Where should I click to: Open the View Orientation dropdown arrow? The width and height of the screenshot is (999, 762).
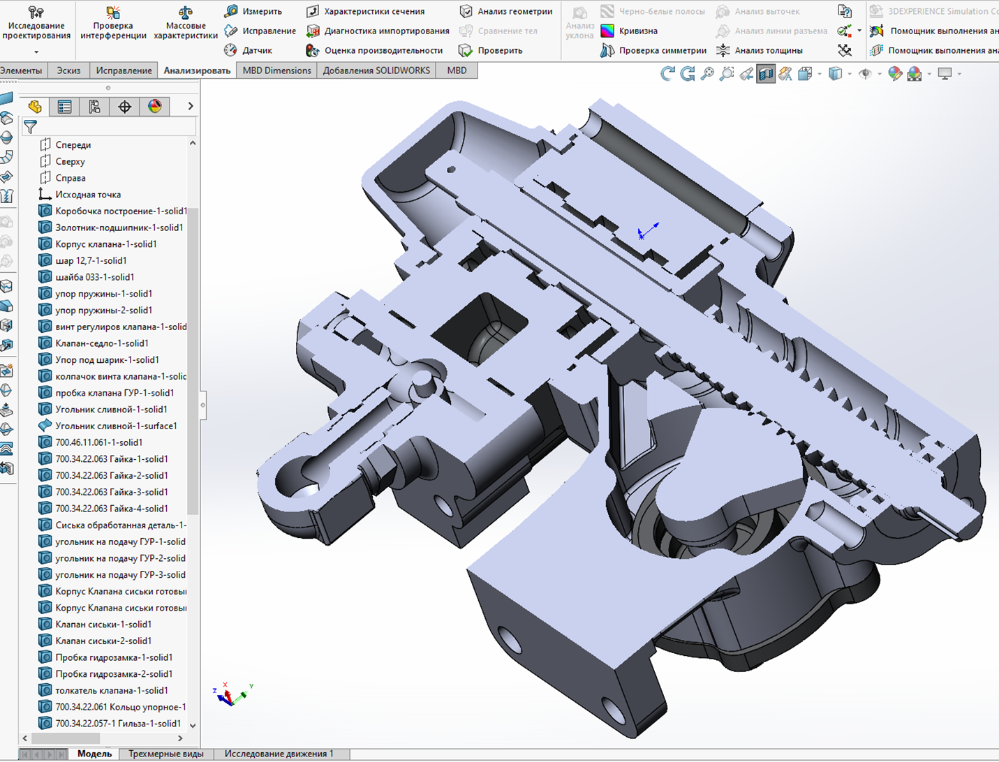[x=820, y=74]
